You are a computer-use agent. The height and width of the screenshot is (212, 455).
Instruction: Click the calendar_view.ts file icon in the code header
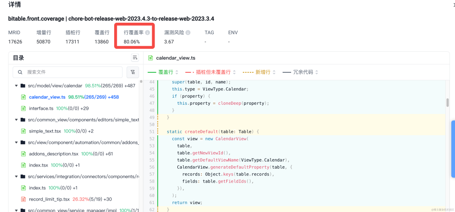pyautogui.click(x=150, y=58)
